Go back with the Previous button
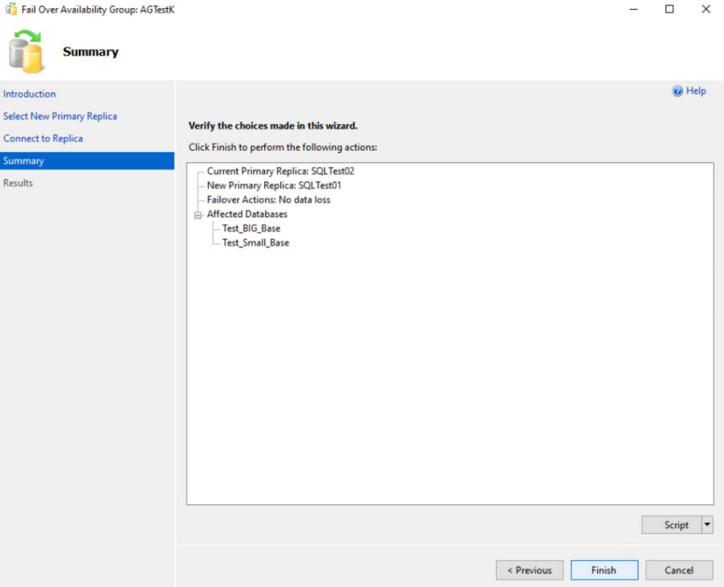The image size is (724, 587). (529, 570)
